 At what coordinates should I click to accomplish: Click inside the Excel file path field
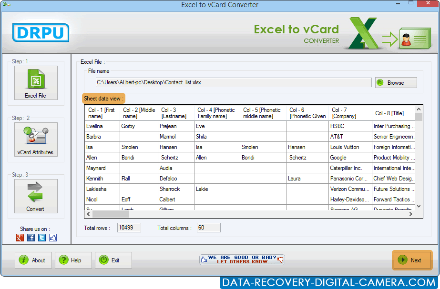[x=234, y=82]
